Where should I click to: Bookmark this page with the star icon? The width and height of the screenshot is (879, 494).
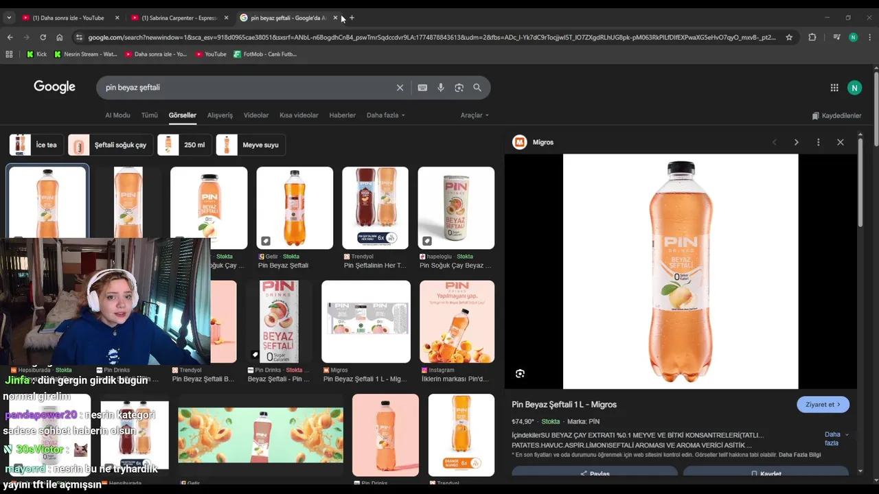click(x=789, y=38)
